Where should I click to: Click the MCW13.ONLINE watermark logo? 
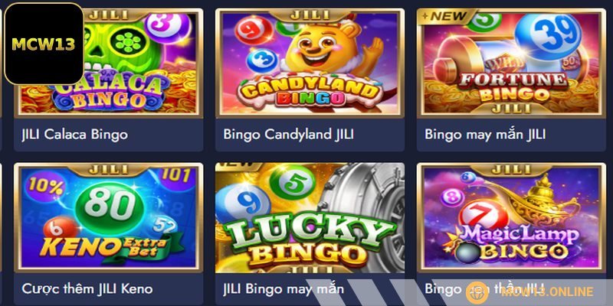point(529,291)
